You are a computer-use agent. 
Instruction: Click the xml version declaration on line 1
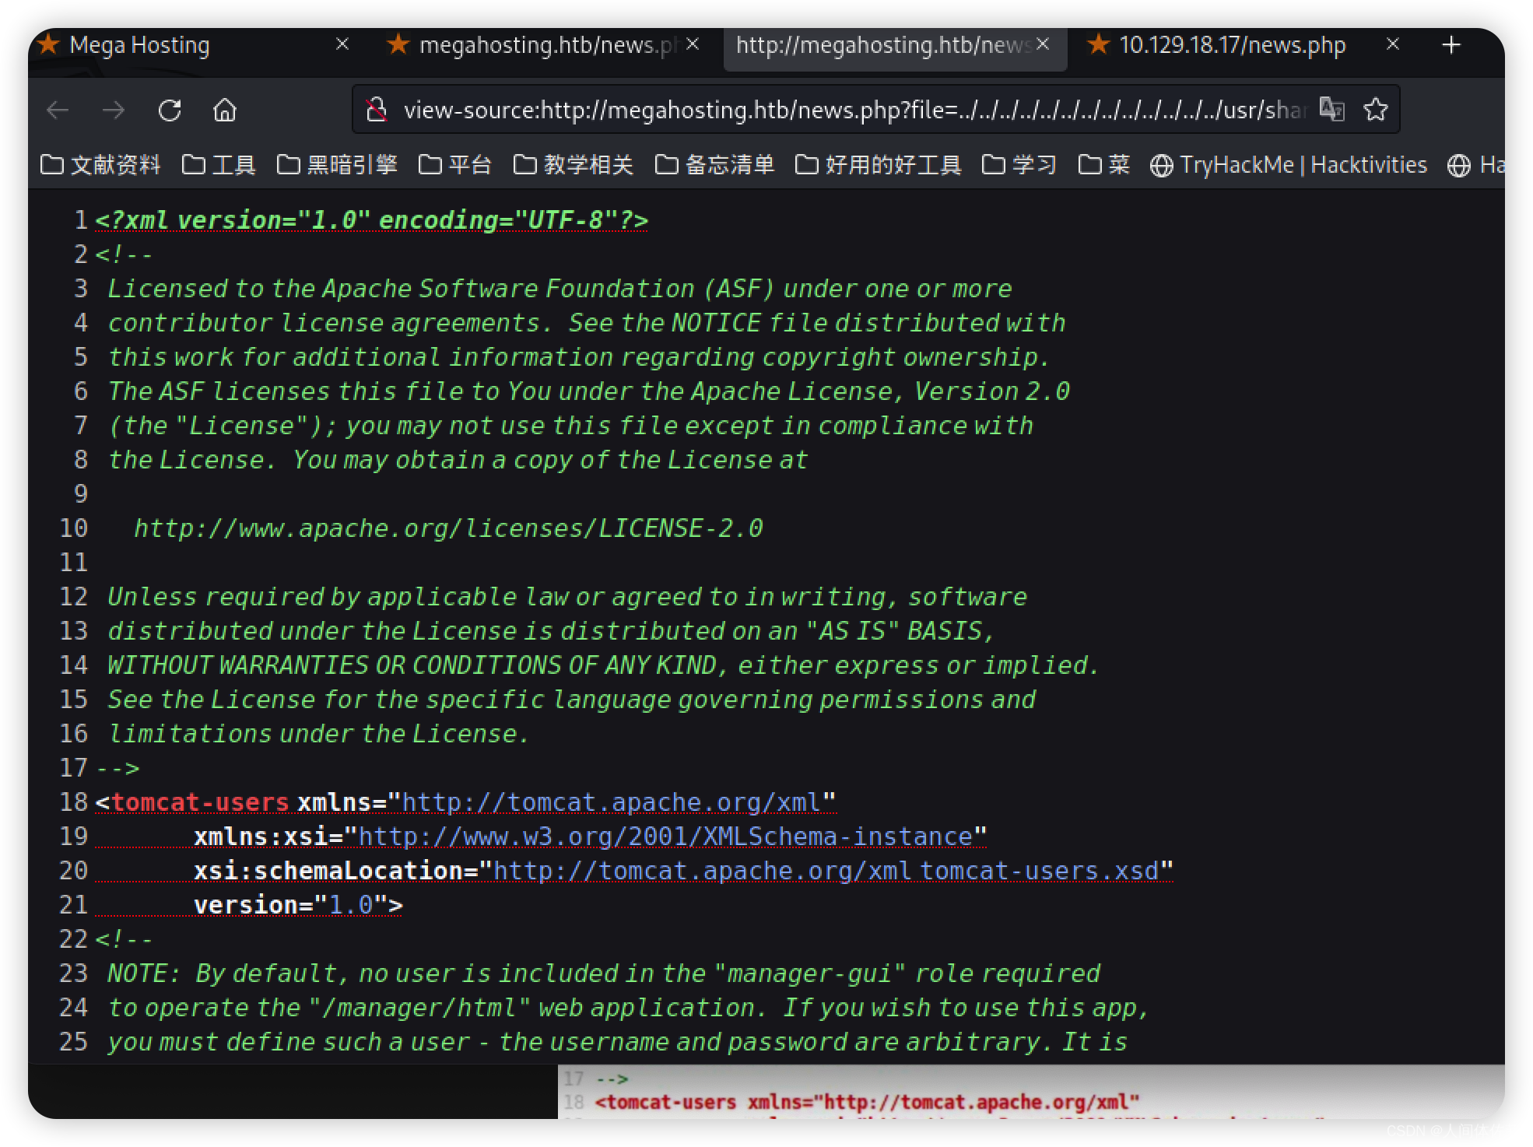tap(371, 220)
